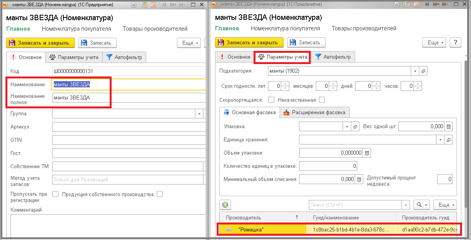Click into the Наименование полное field

click(x=128, y=98)
